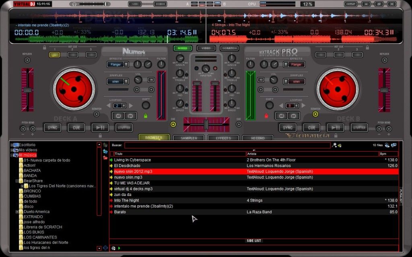Image resolution: width=412 pixels, height=257 pixels.
Task: Click the headphones icon in the top bar
Action: pyautogui.click(x=74, y=4)
